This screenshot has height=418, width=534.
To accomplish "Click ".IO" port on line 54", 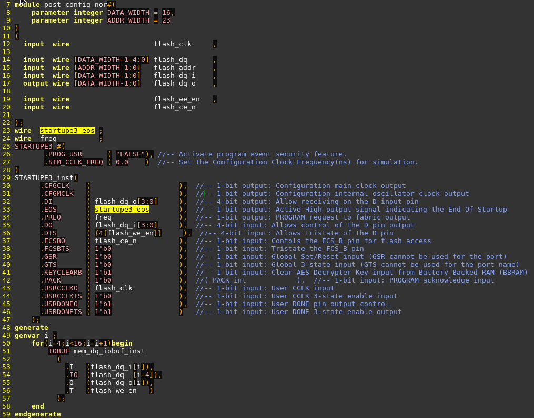I will coord(72,375).
